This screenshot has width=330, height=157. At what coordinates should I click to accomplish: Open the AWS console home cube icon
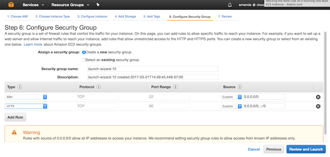[11, 5]
